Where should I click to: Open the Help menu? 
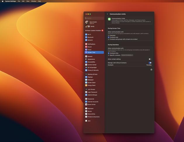(x=39, y=1)
